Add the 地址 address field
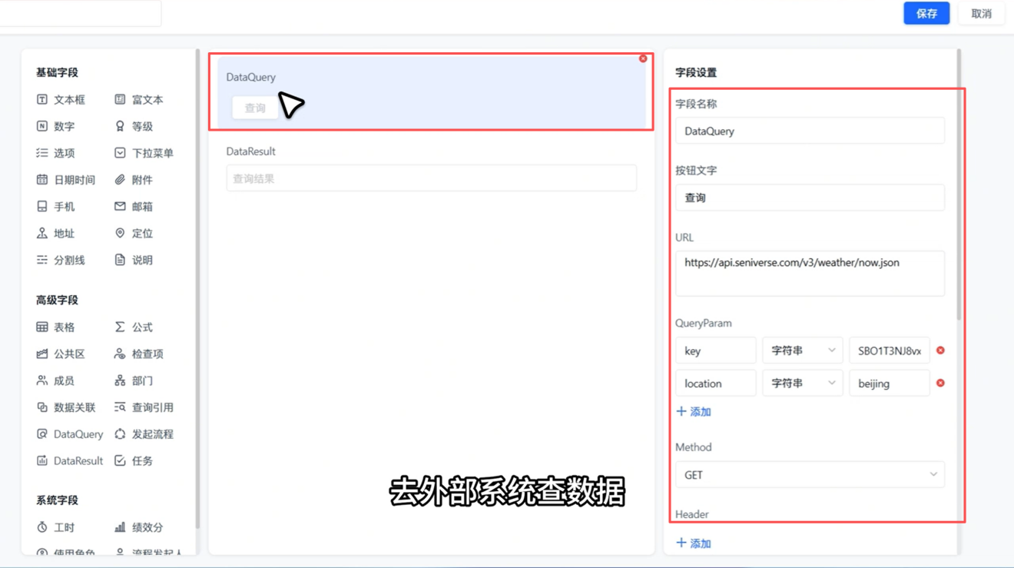 point(55,234)
